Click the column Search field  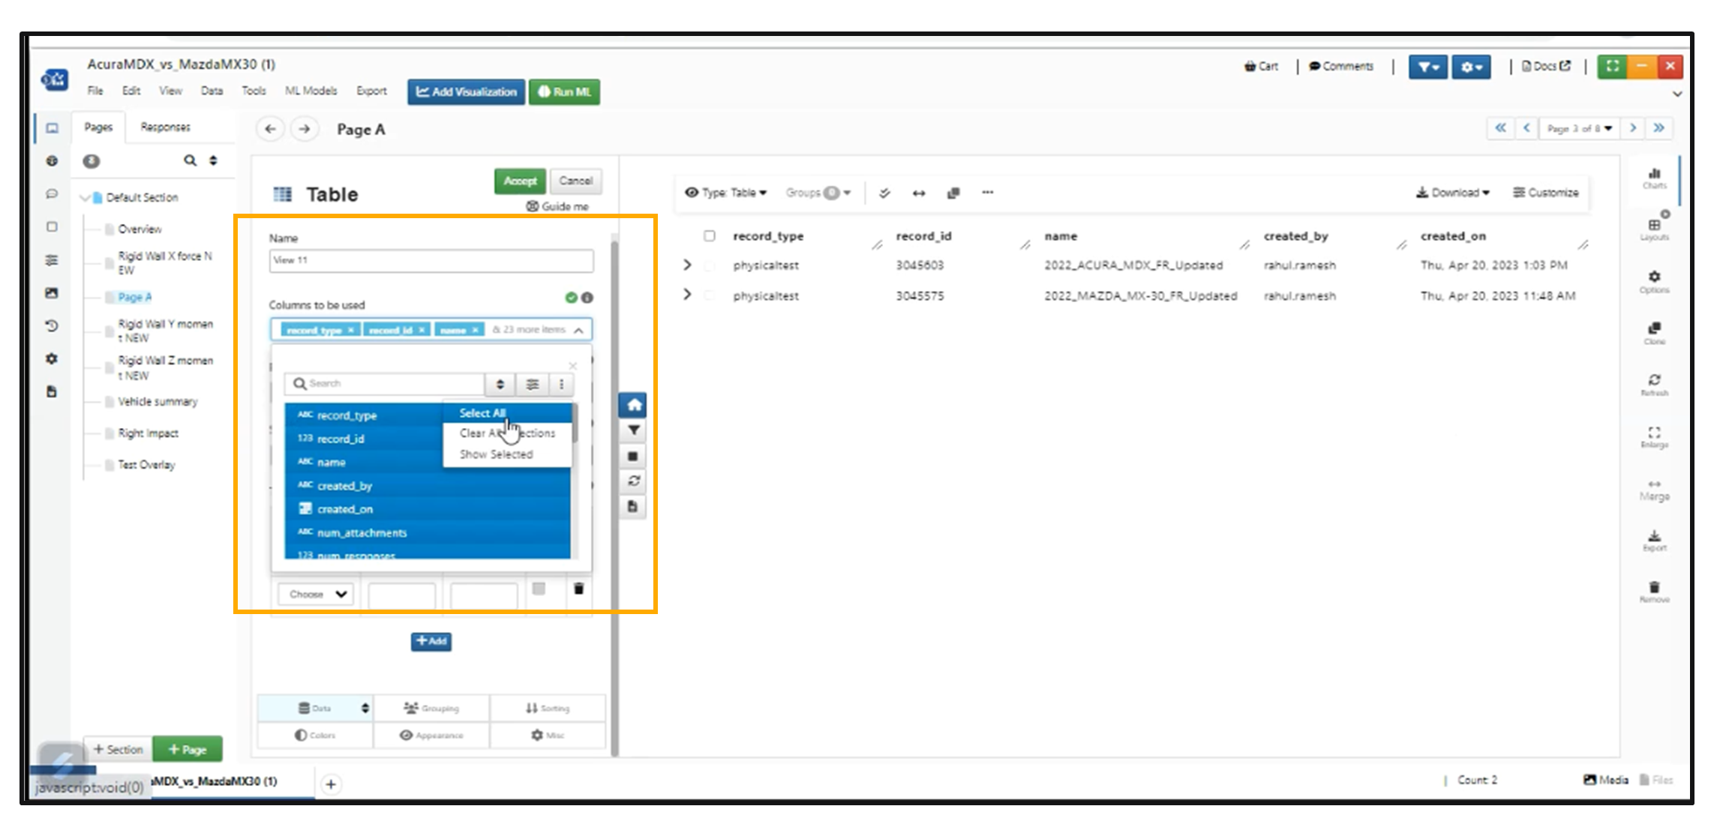click(x=384, y=384)
